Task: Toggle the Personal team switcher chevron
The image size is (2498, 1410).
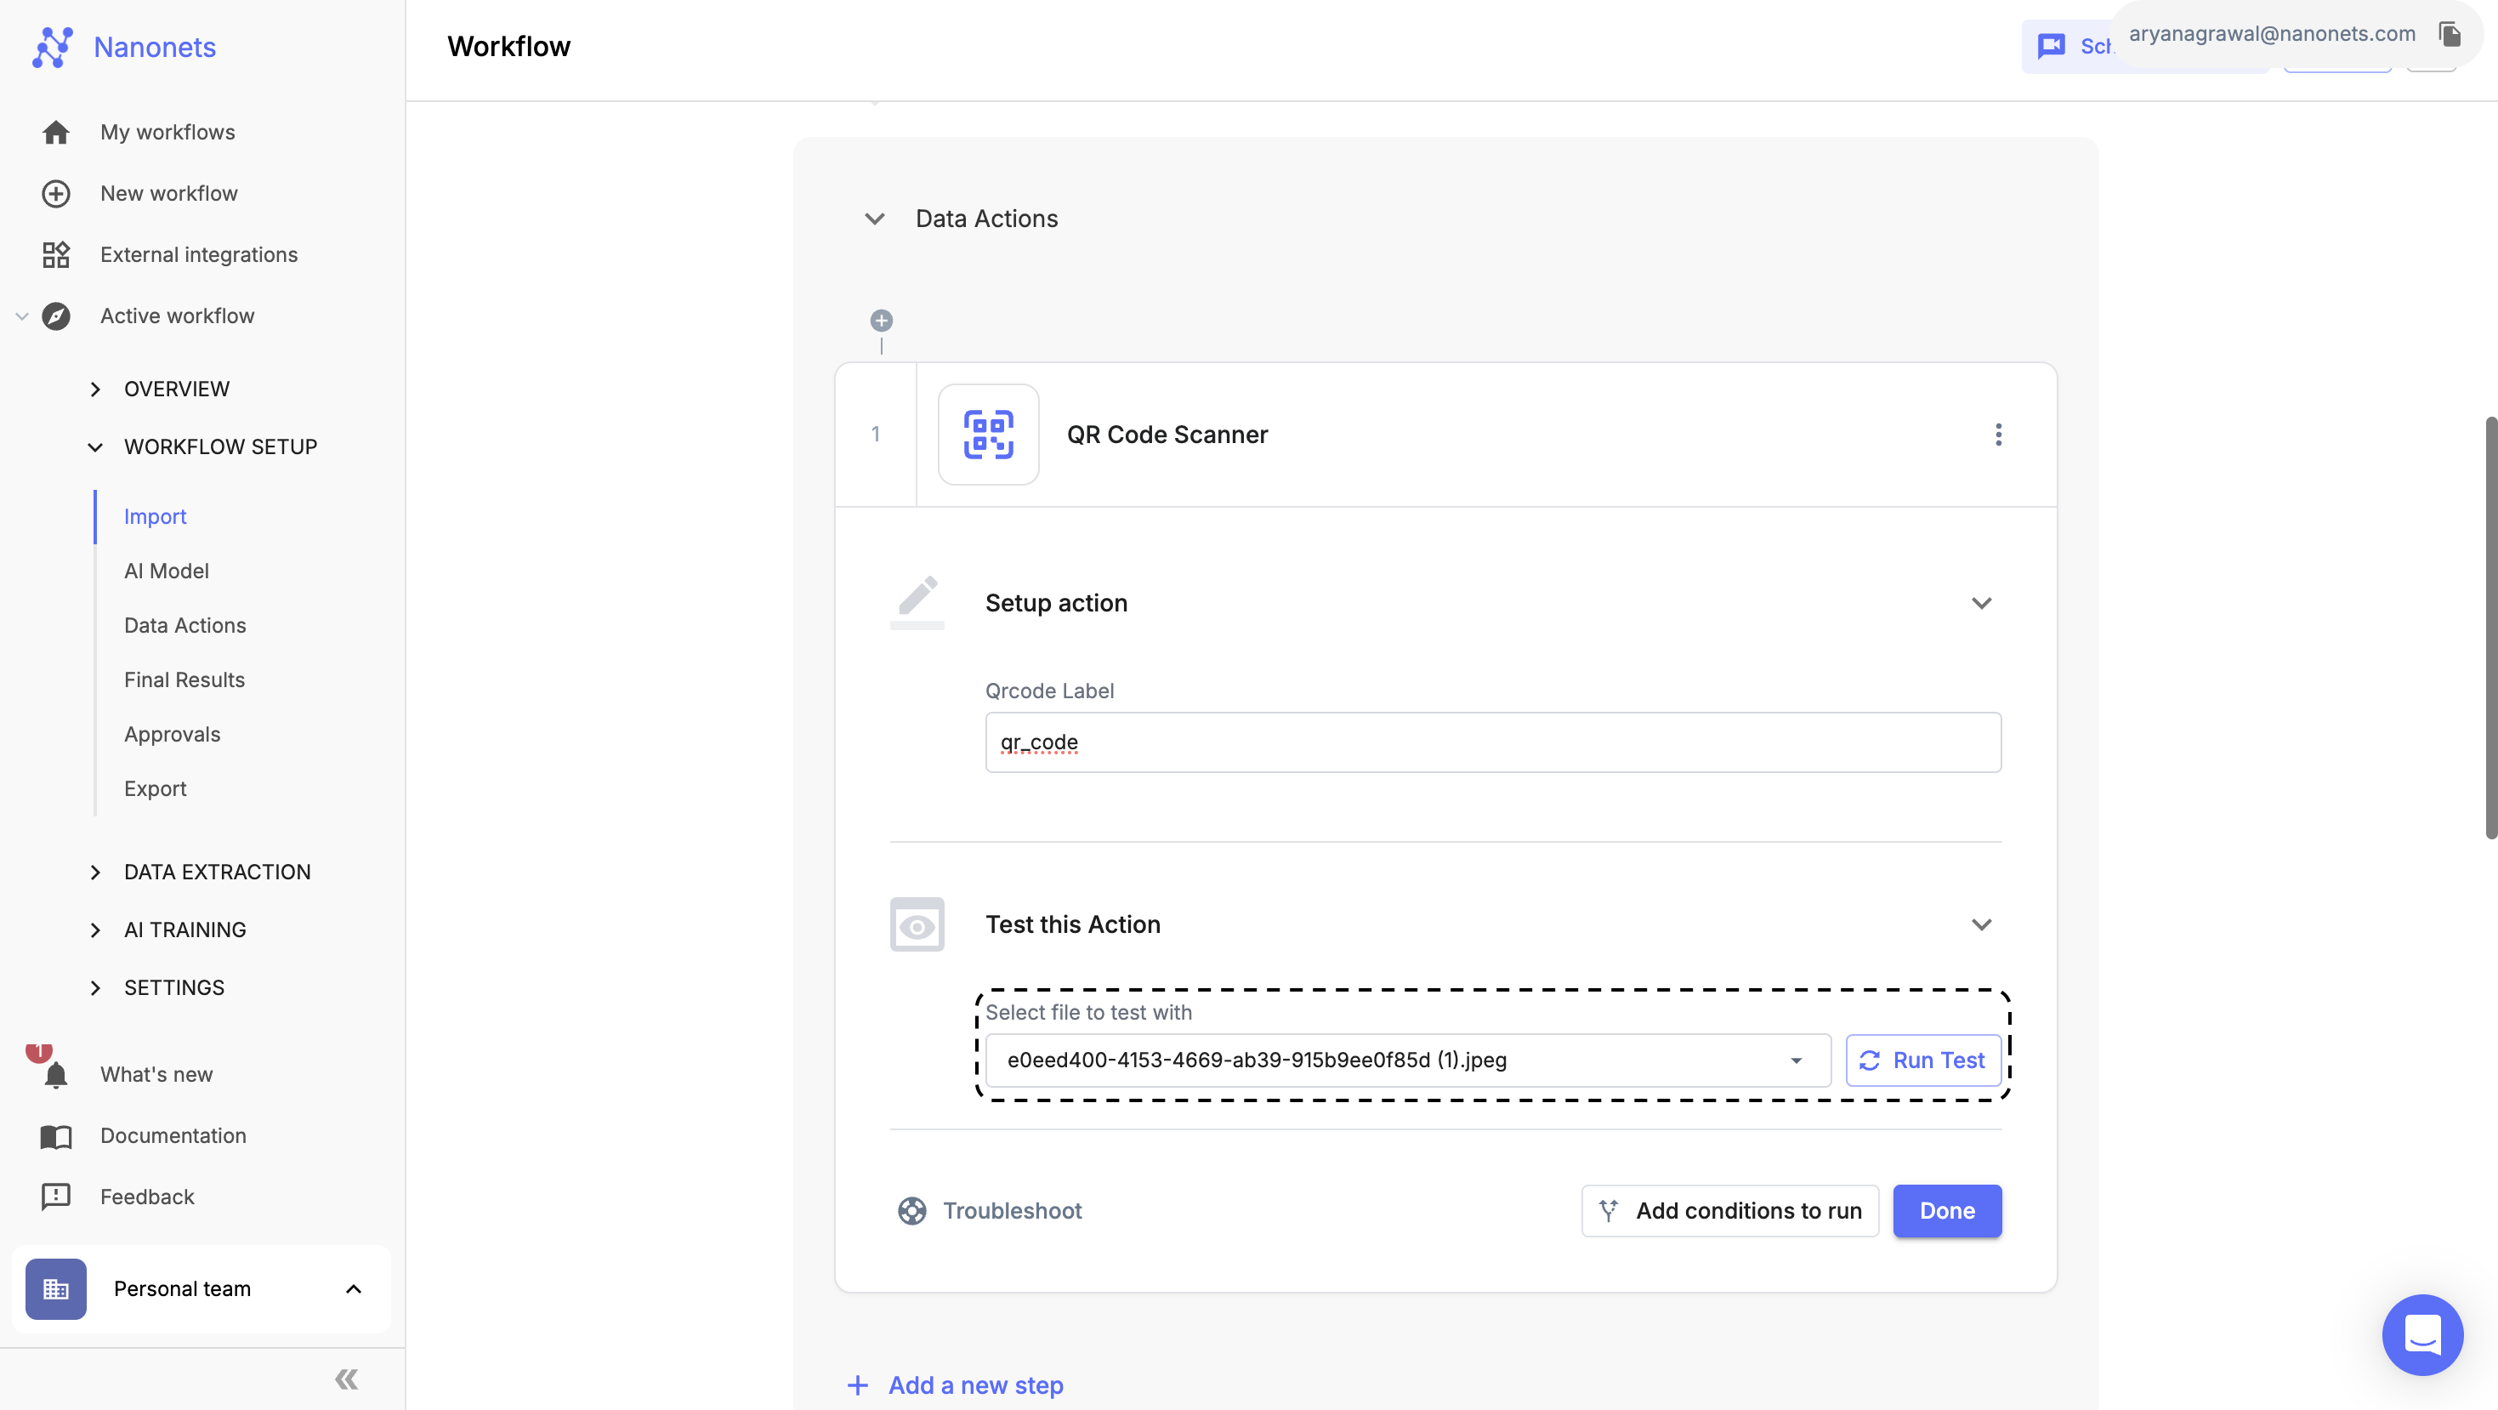Action: click(x=353, y=1288)
